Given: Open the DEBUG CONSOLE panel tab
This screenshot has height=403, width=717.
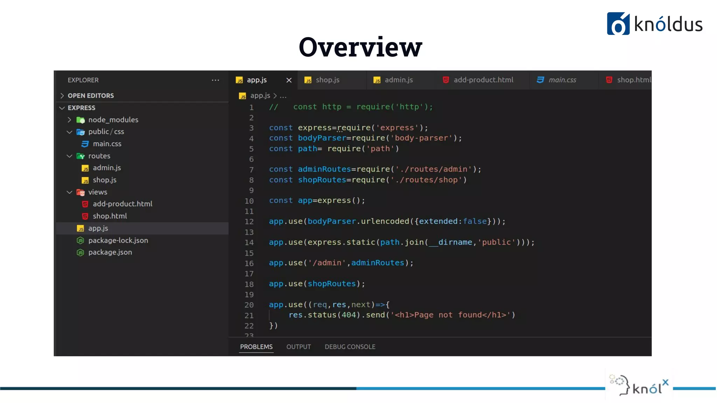Looking at the screenshot, I should coord(350,347).
